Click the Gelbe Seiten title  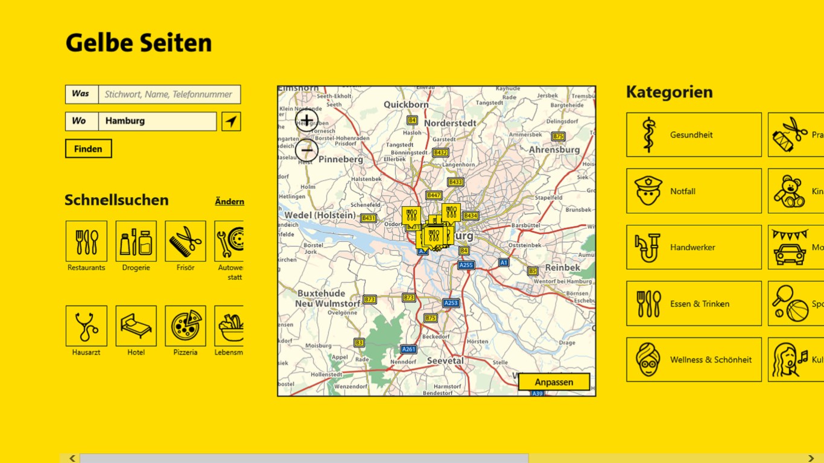coord(139,43)
